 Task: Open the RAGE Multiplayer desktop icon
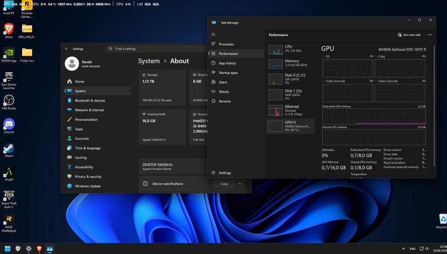(9, 223)
